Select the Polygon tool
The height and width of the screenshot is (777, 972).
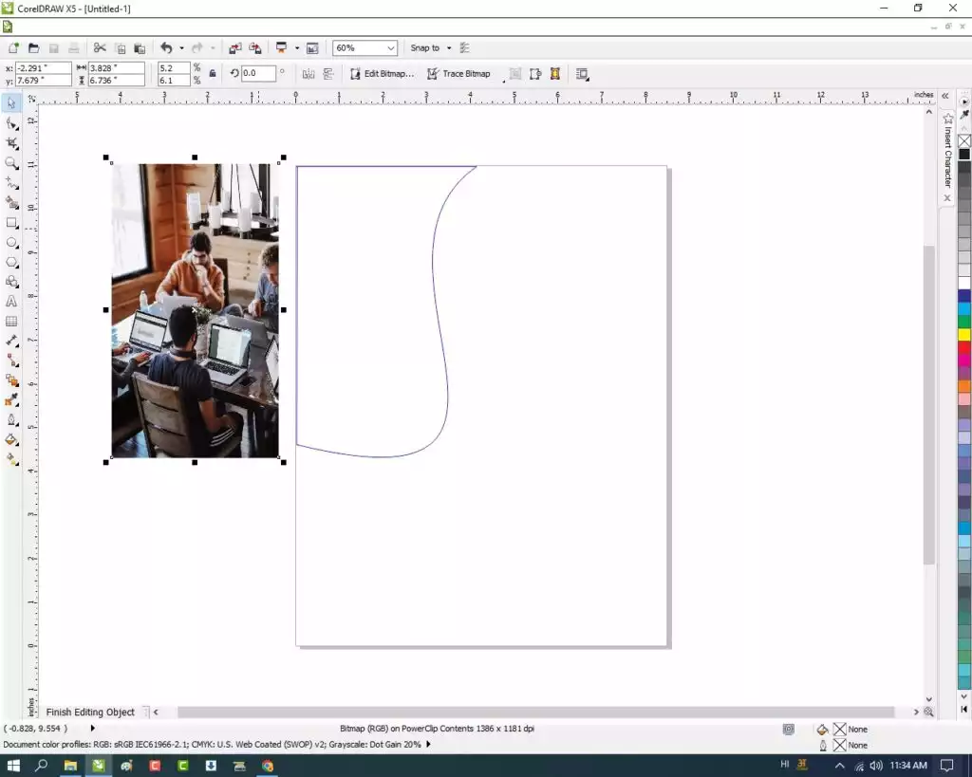coord(11,262)
